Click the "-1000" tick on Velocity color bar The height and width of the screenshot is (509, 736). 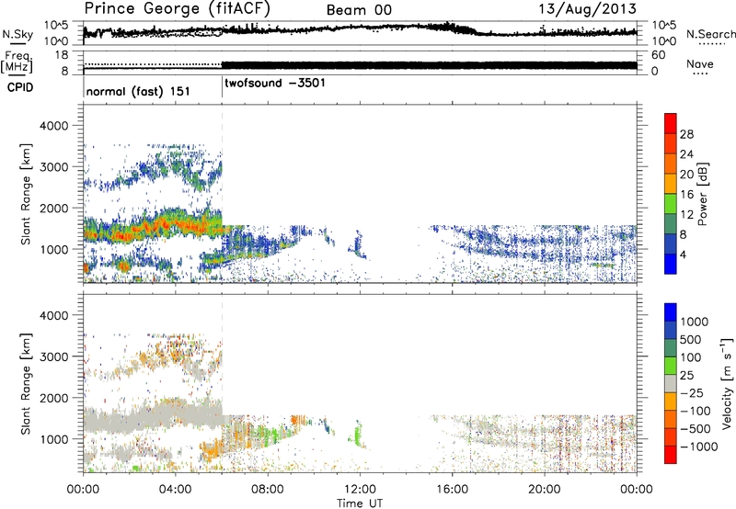pyautogui.click(x=698, y=447)
